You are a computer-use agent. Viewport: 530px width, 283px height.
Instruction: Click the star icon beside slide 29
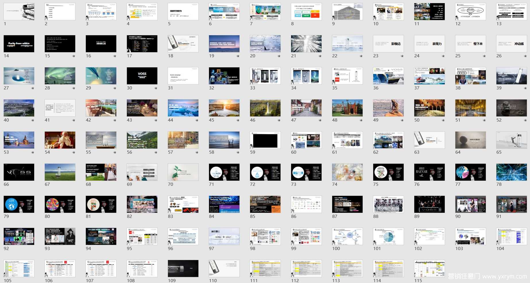point(115,88)
